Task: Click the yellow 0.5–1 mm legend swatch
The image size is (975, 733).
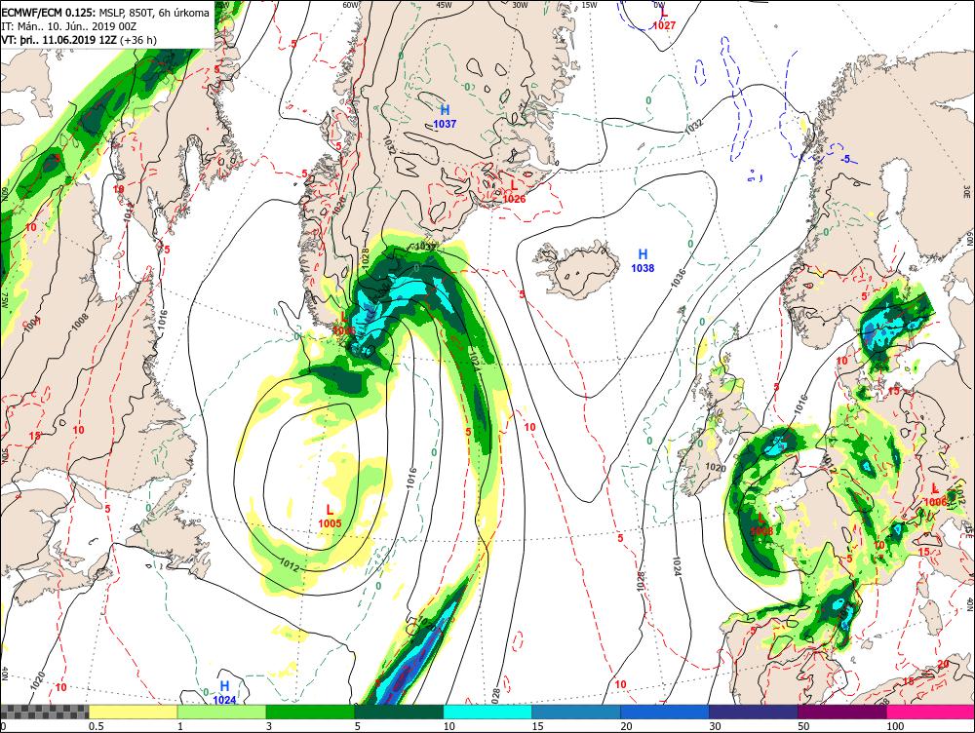Action: [x=133, y=712]
